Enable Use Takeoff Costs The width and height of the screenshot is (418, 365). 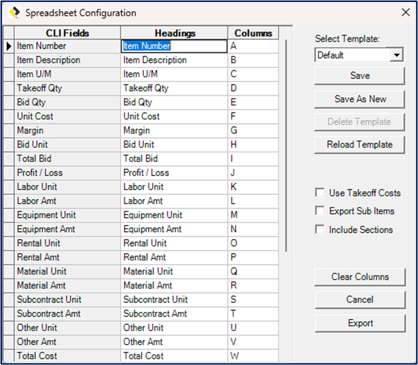pos(320,192)
